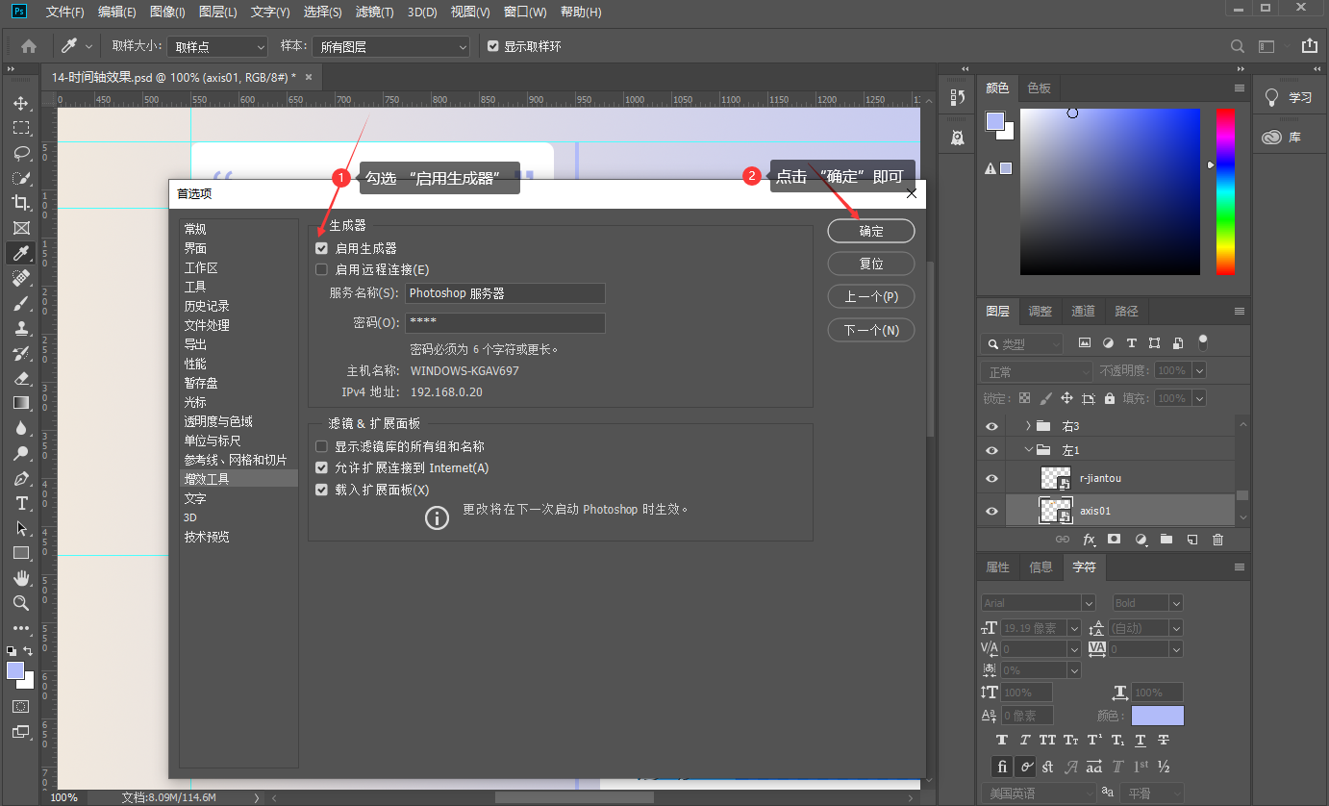Screen dimensions: 1329x806
Task: Select the Horizontal Type tool
Action: 21,503
